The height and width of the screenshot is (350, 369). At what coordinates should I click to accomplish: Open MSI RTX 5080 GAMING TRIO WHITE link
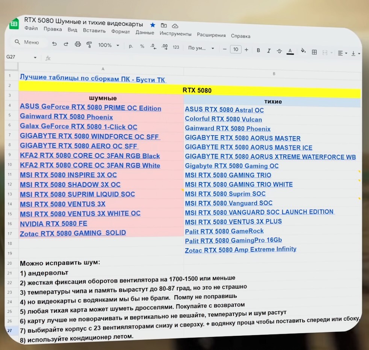click(239, 184)
